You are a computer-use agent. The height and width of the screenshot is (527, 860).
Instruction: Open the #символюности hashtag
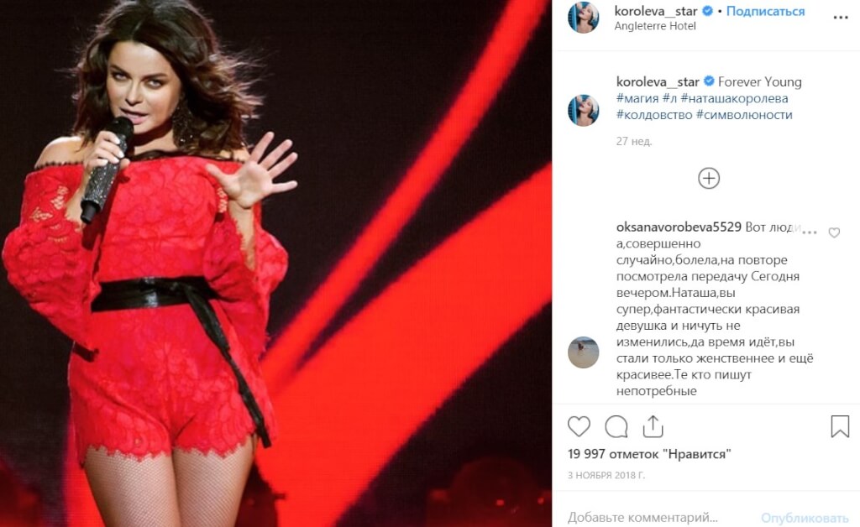click(x=744, y=115)
